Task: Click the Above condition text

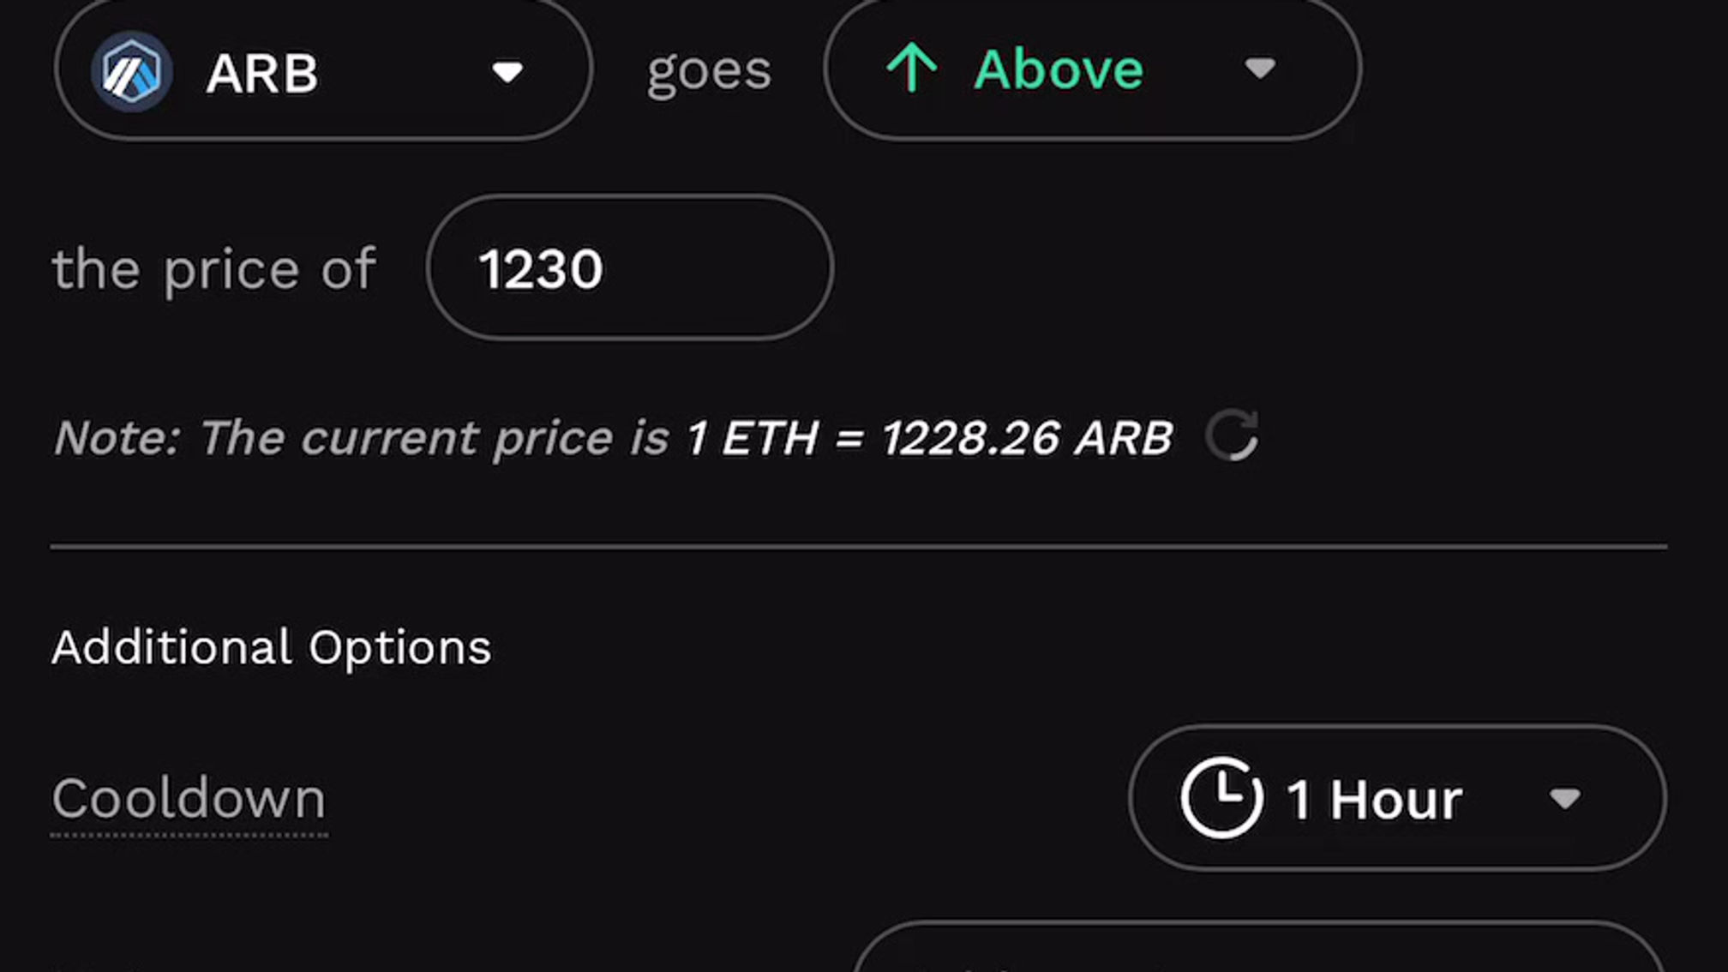Action: (x=1059, y=69)
